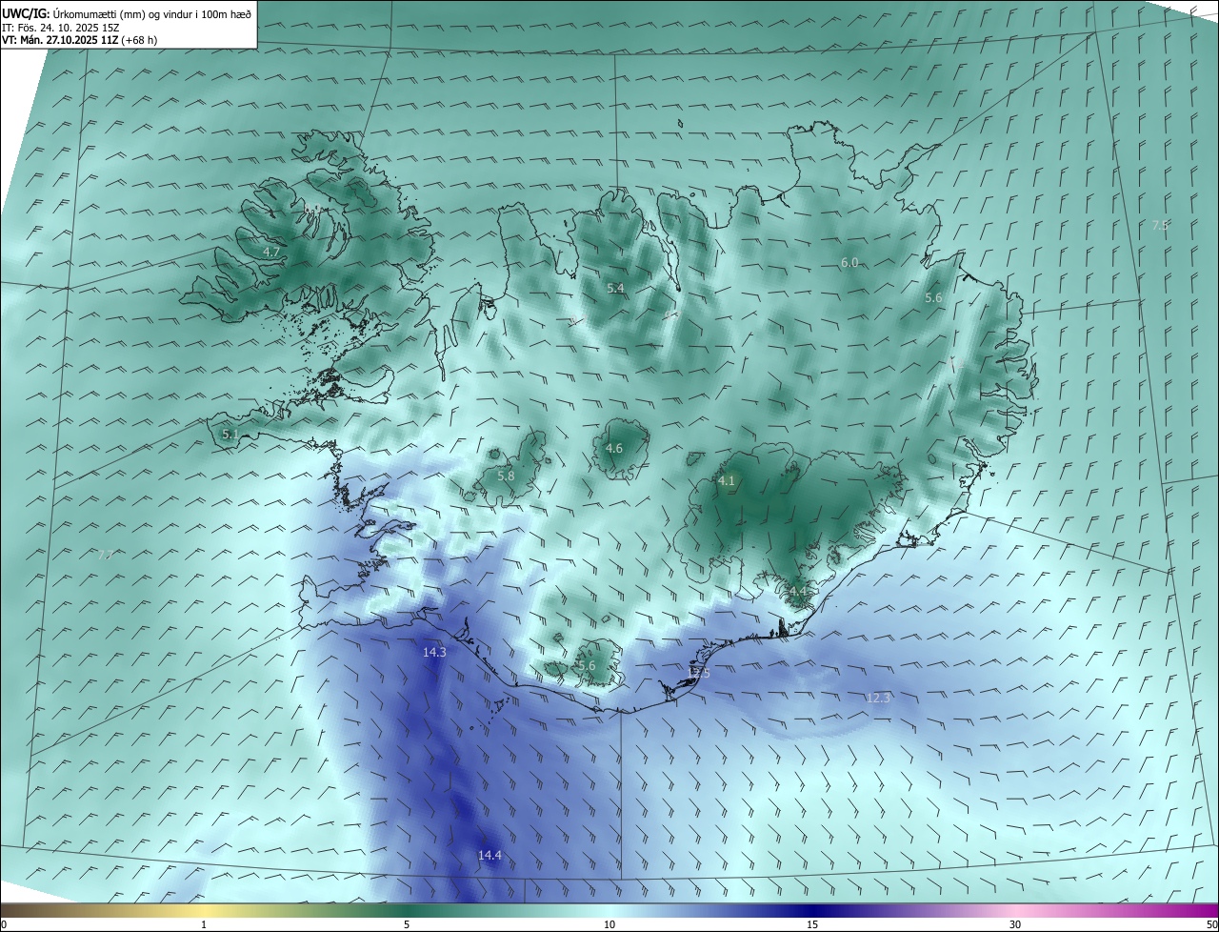Click the '0' tick on the color scale
The image size is (1219, 932).
coord(4,925)
